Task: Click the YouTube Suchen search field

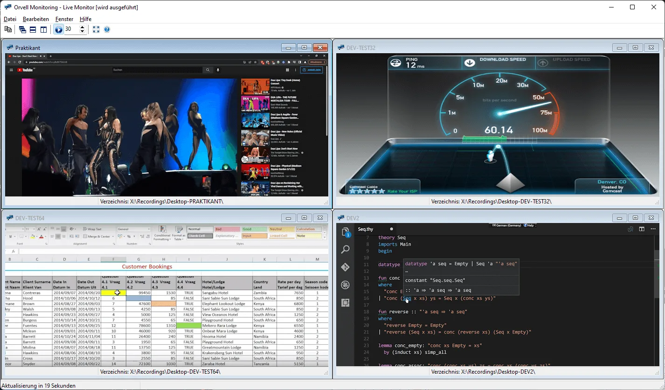Action: click(x=158, y=70)
